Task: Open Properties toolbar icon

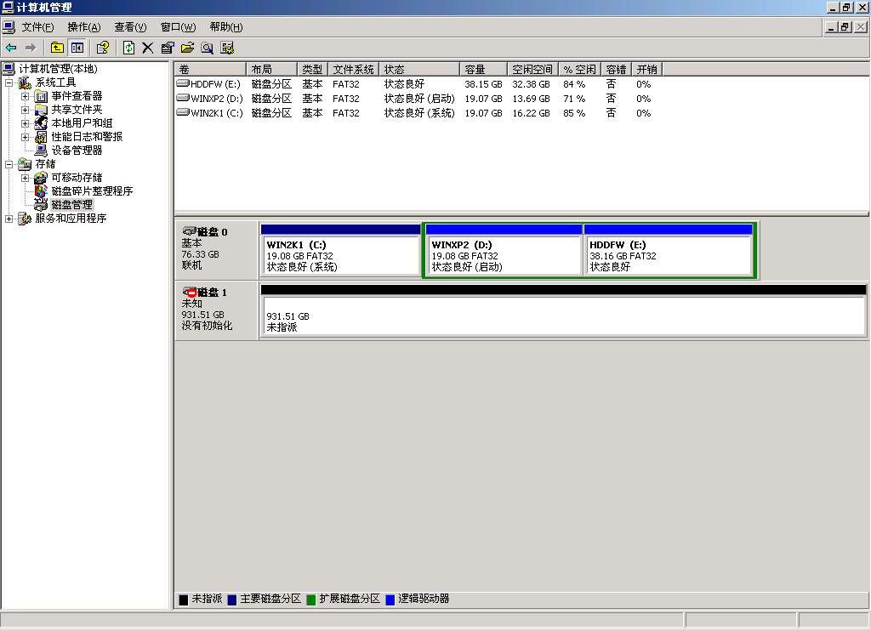Action: pyautogui.click(x=168, y=48)
